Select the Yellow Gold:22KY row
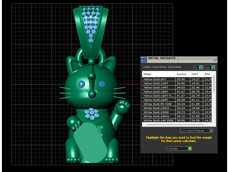The height and width of the screenshot is (172, 229). [x=177, y=100]
